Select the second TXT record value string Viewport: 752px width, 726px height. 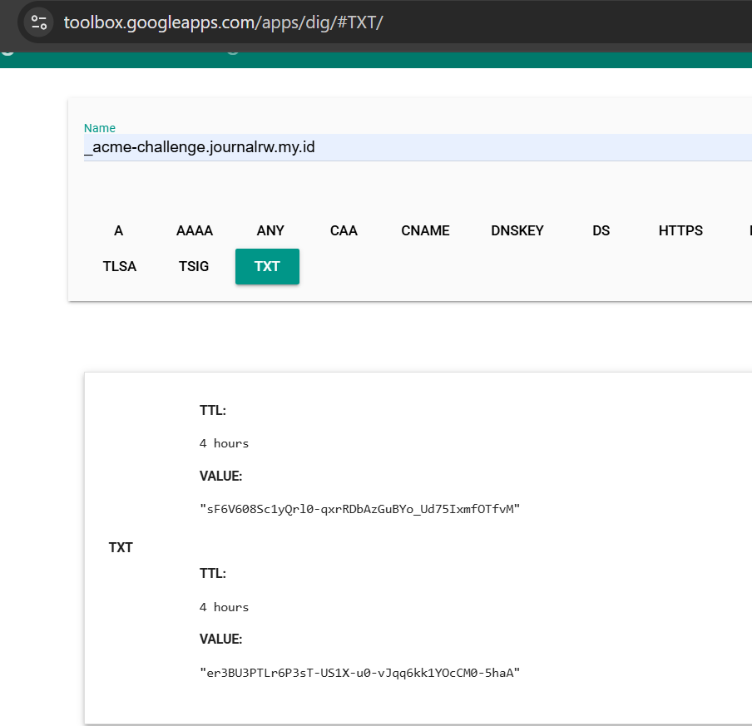358,673
